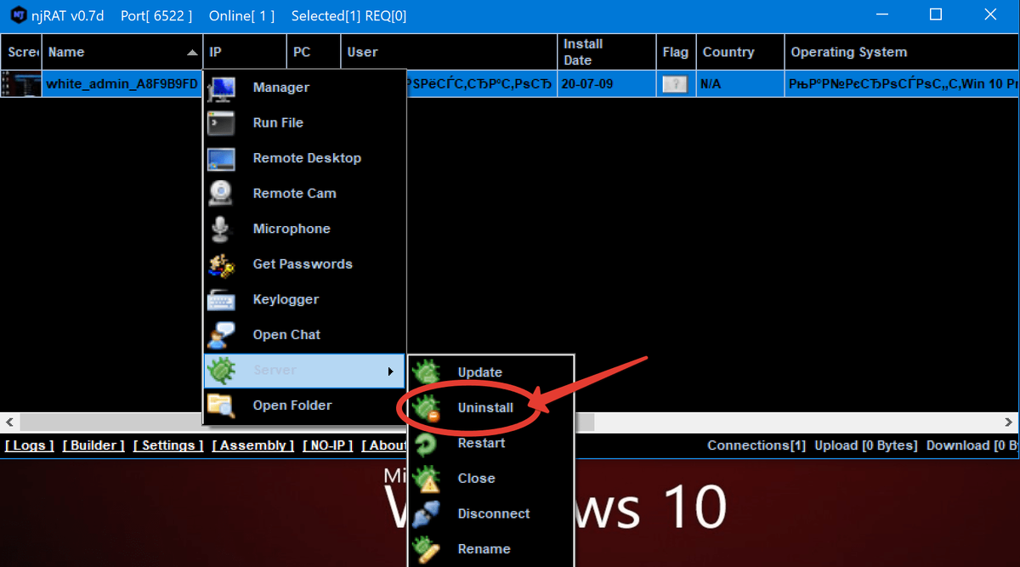The height and width of the screenshot is (567, 1020).
Task: Click the horizontal scrollbar left arrow
Action: [10, 422]
